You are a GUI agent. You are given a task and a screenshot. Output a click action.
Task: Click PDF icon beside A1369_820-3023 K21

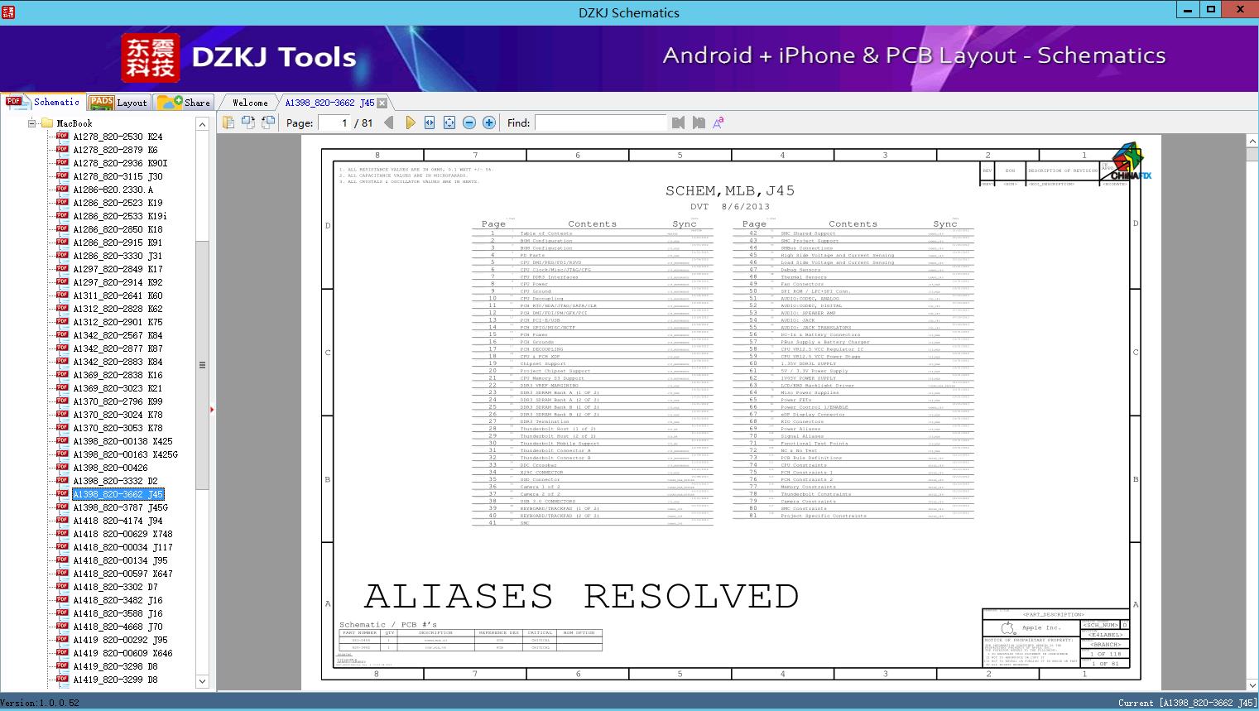click(x=62, y=387)
